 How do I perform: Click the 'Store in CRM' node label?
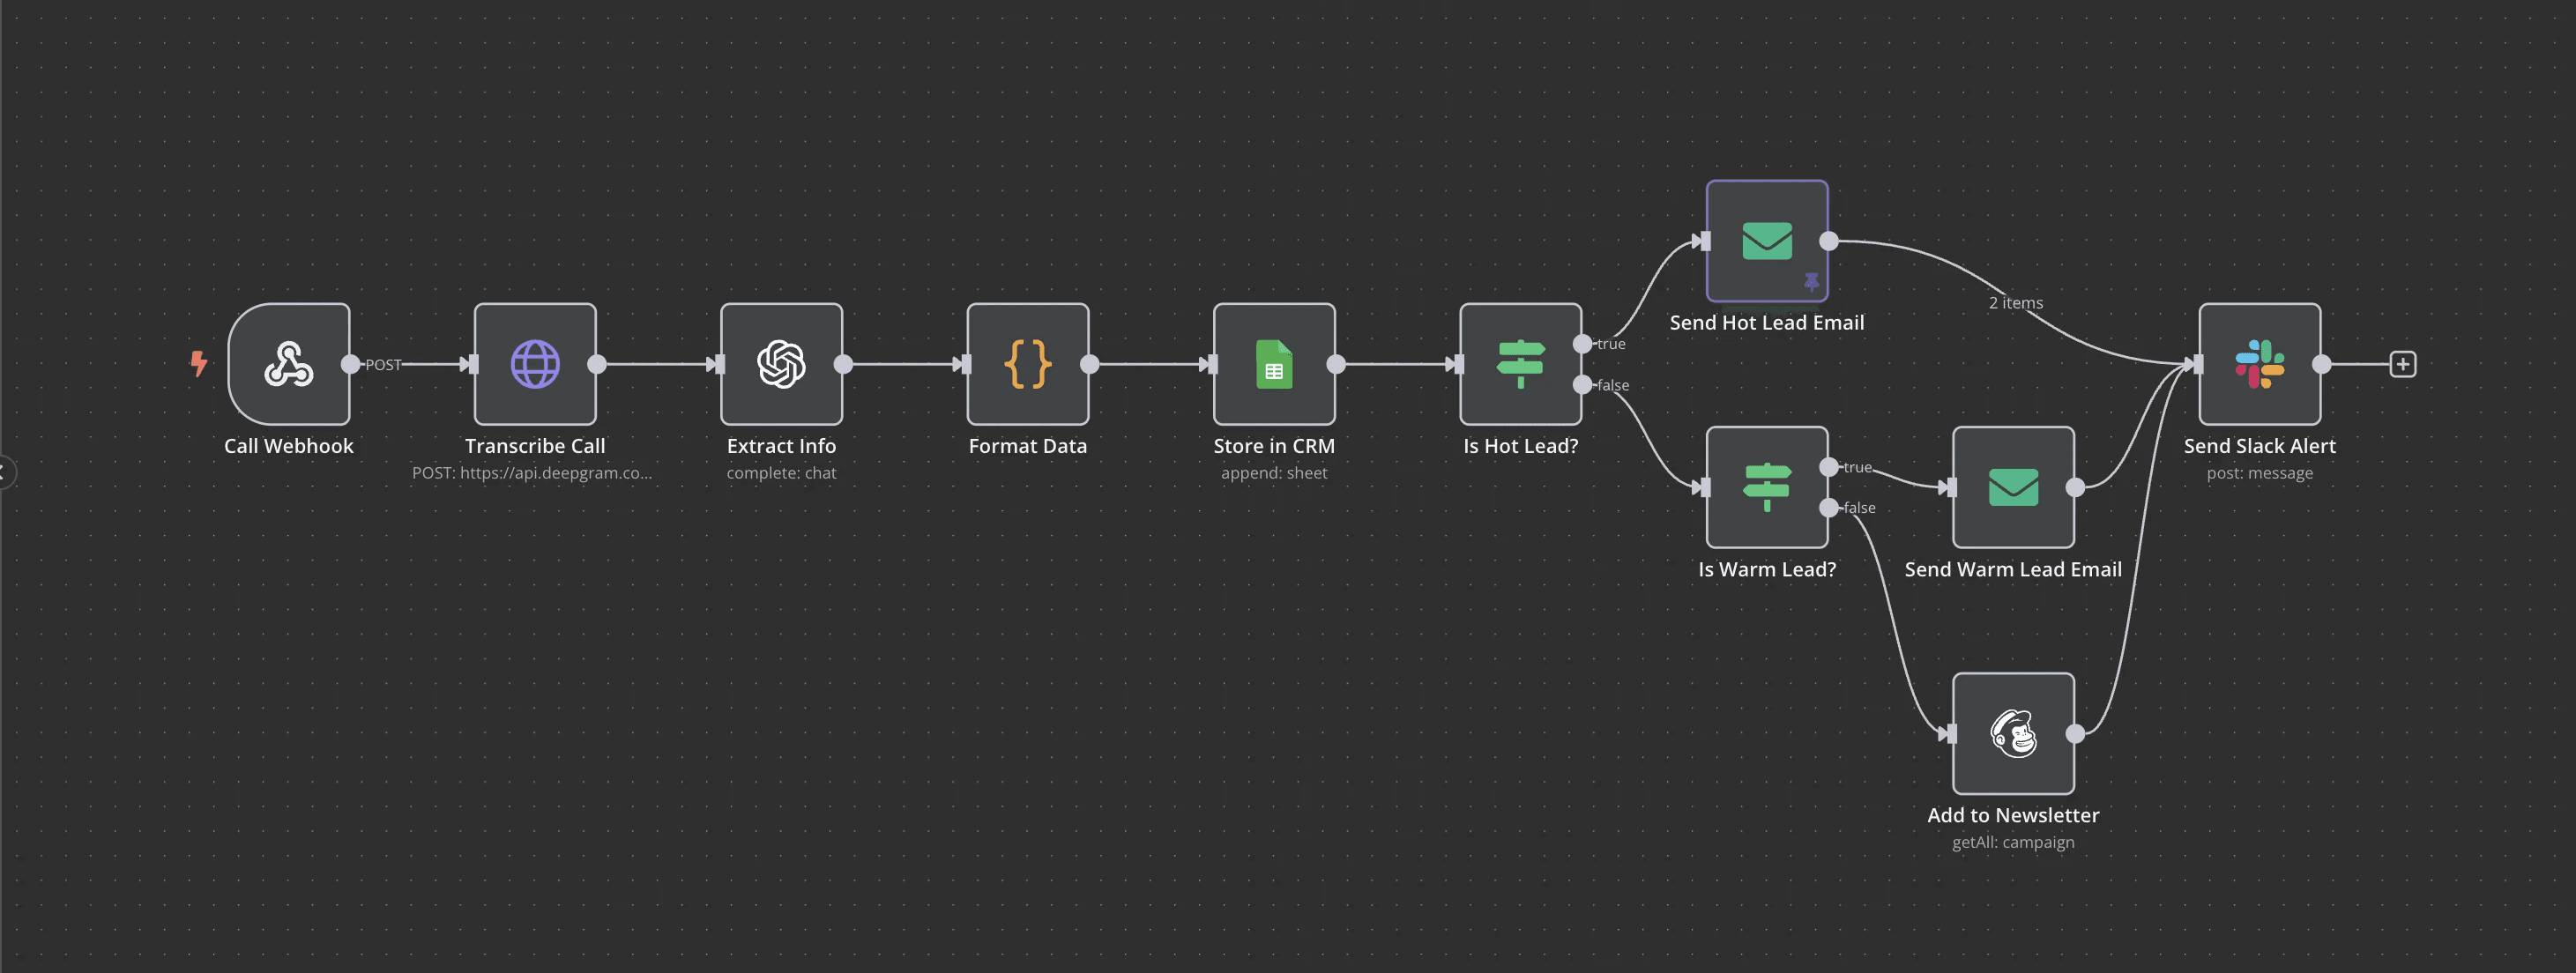point(1274,446)
